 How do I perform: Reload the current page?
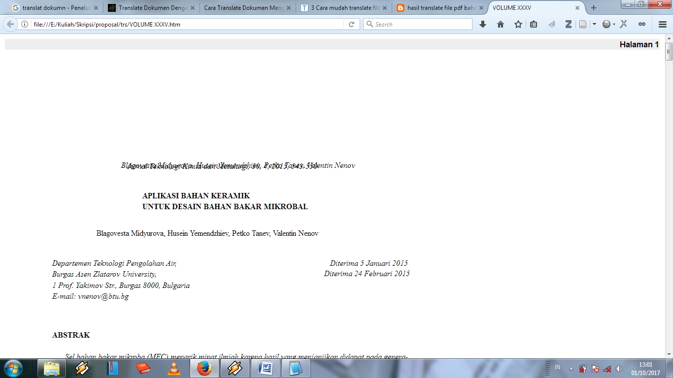(351, 24)
